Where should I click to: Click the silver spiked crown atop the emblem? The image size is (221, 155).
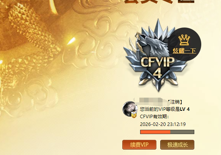click(x=159, y=29)
